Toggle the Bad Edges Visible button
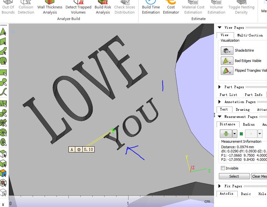 (x=227, y=61)
